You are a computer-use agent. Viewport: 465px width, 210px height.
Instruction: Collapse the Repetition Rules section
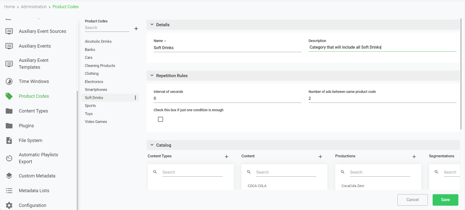(x=152, y=76)
